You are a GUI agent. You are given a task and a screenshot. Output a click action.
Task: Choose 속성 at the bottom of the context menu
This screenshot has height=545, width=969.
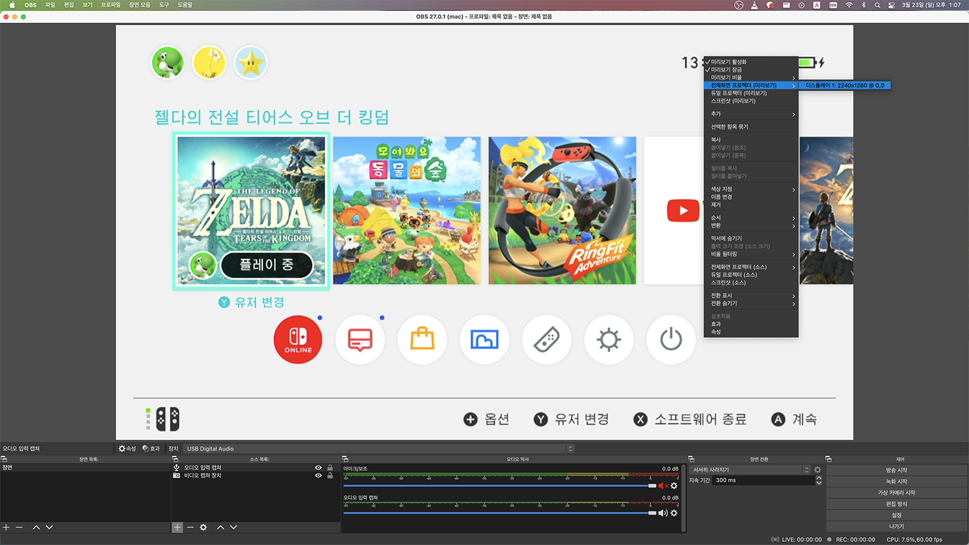(751, 332)
